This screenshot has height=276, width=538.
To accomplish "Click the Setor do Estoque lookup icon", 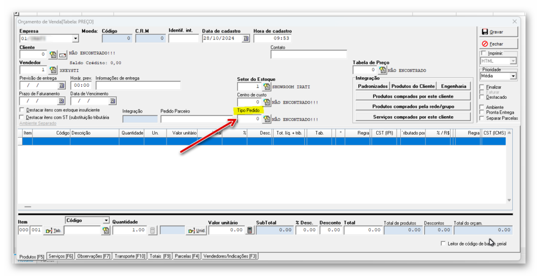I will 266,86.
